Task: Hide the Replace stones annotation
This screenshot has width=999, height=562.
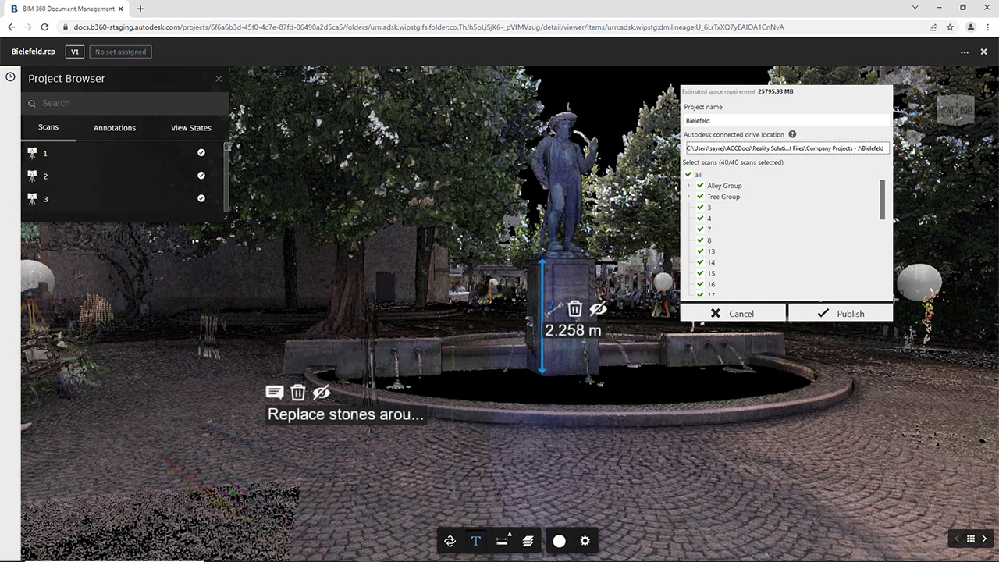Action: tap(322, 393)
